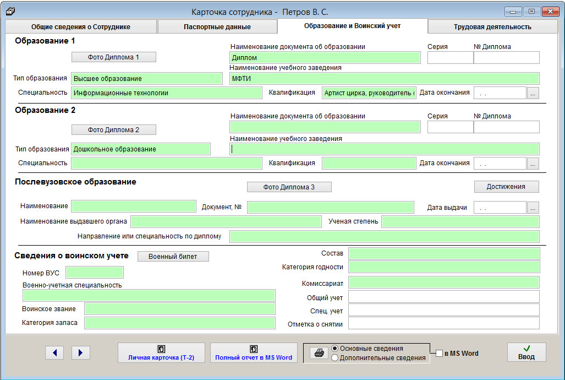
Task: Click Фото Диплома 2 button
Action: 113,130
